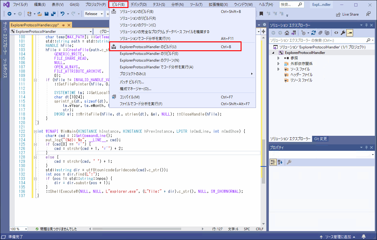Viewport: 377px width, 240px height.
Task: Click the editor settings gear icon
Action: point(265,25)
